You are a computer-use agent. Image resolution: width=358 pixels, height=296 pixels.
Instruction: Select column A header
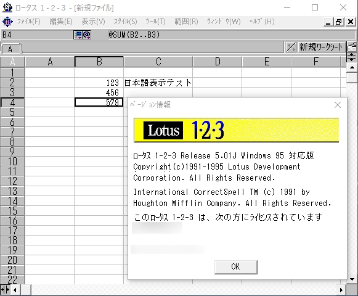50,62
